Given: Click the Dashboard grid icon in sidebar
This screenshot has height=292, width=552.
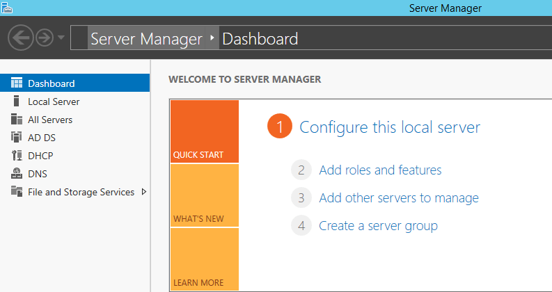Looking at the screenshot, I should [17, 83].
